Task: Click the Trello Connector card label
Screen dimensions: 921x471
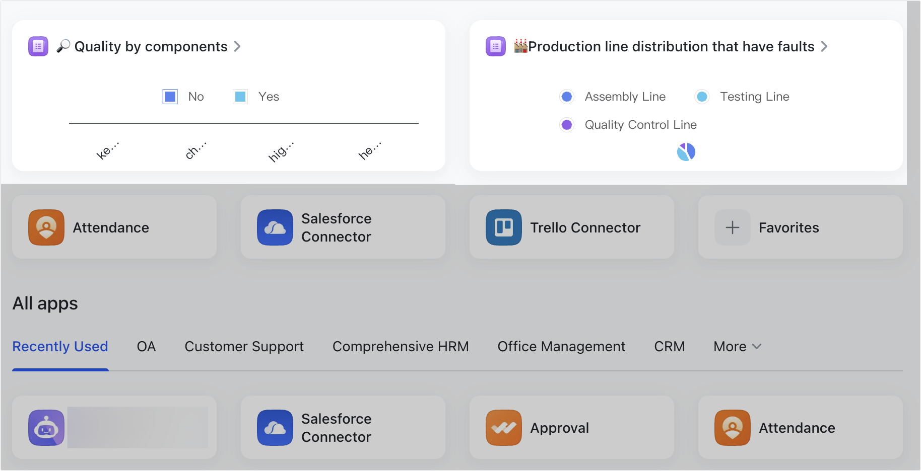Action: (x=585, y=227)
